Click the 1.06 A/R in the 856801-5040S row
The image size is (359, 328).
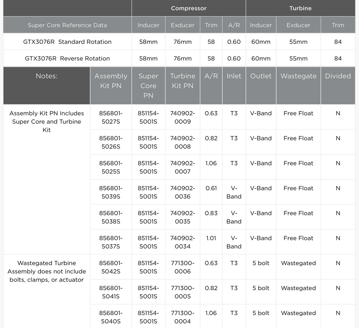[211, 313]
